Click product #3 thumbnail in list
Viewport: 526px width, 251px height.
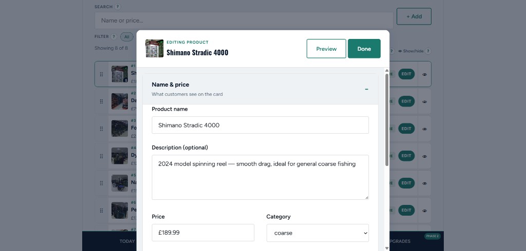point(120,129)
